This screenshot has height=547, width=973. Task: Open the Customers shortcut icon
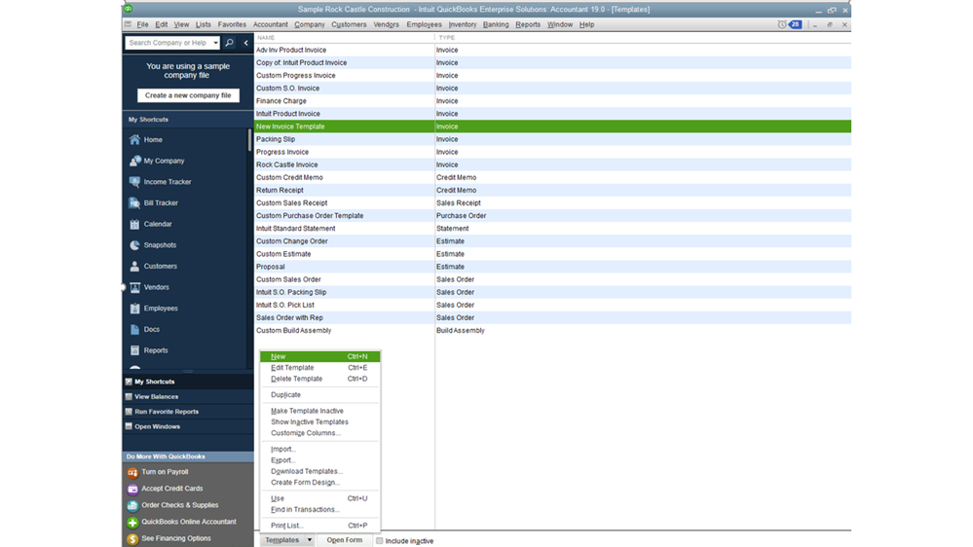click(x=134, y=266)
